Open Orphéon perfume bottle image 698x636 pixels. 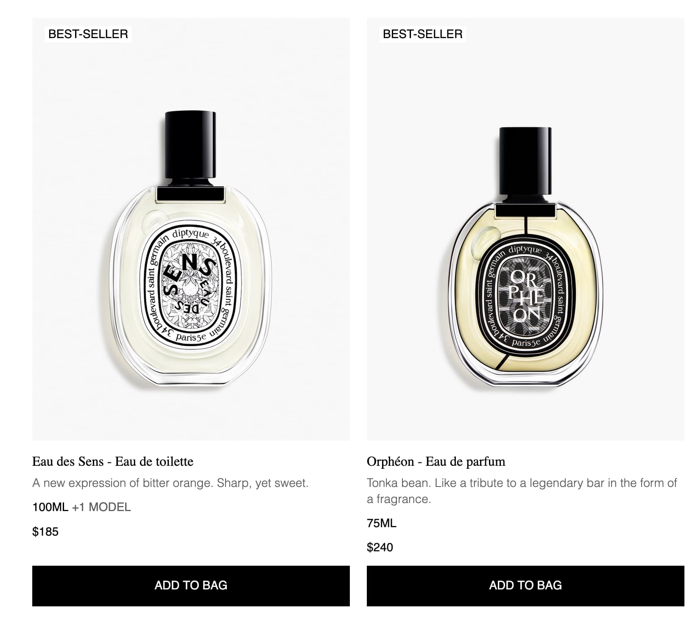tap(525, 229)
